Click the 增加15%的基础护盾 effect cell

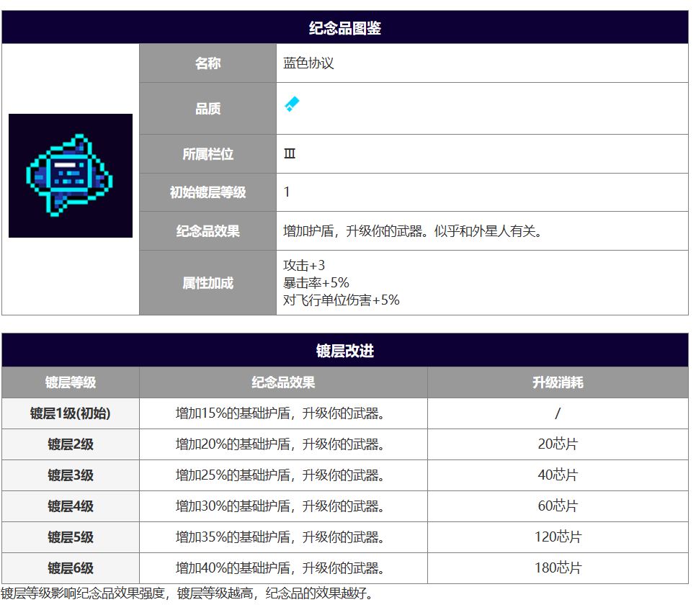(283, 413)
